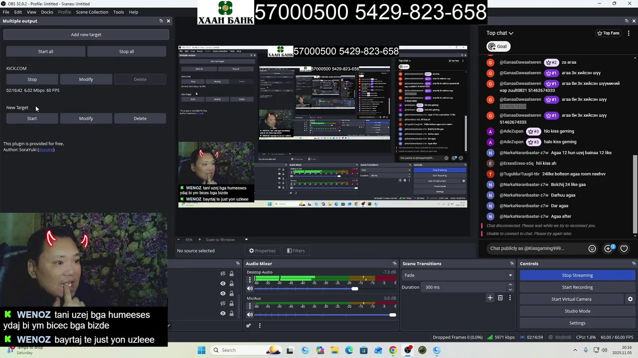Float the Audio Mixer dock
638x358 pixels.
click(x=394, y=264)
